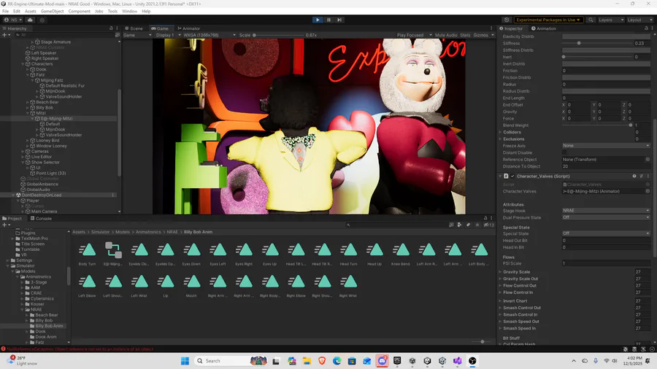This screenshot has width=657, height=369.
Task: Select the Head Turn animation clip
Action: pos(349,254)
